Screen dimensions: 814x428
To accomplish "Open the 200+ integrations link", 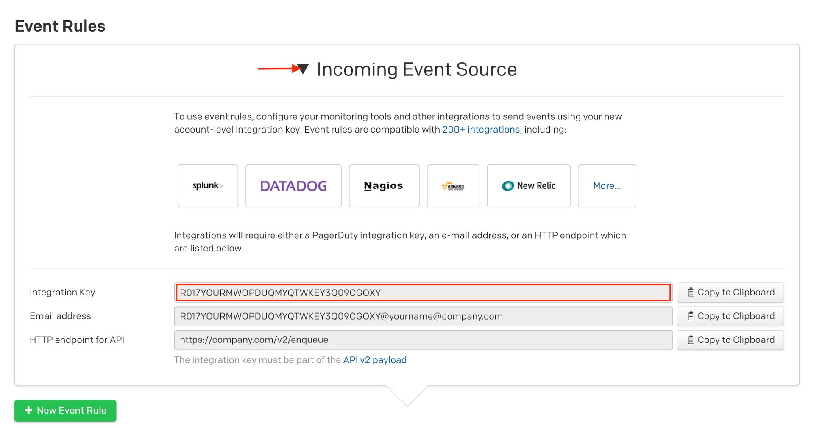I will point(481,130).
